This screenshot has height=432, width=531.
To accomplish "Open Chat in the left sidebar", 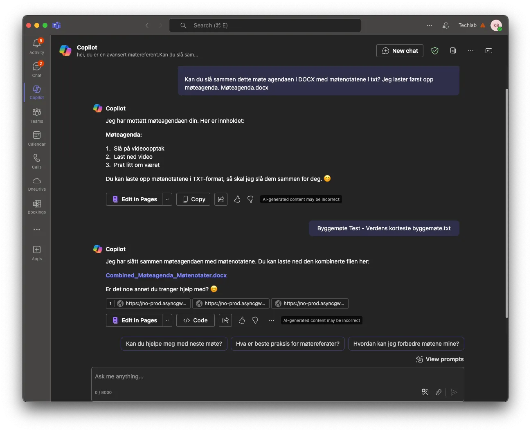I will point(37,69).
